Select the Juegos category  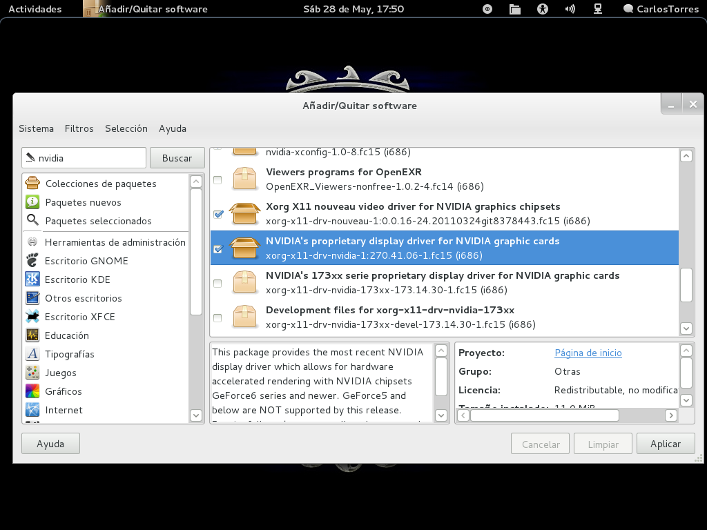coord(106,373)
